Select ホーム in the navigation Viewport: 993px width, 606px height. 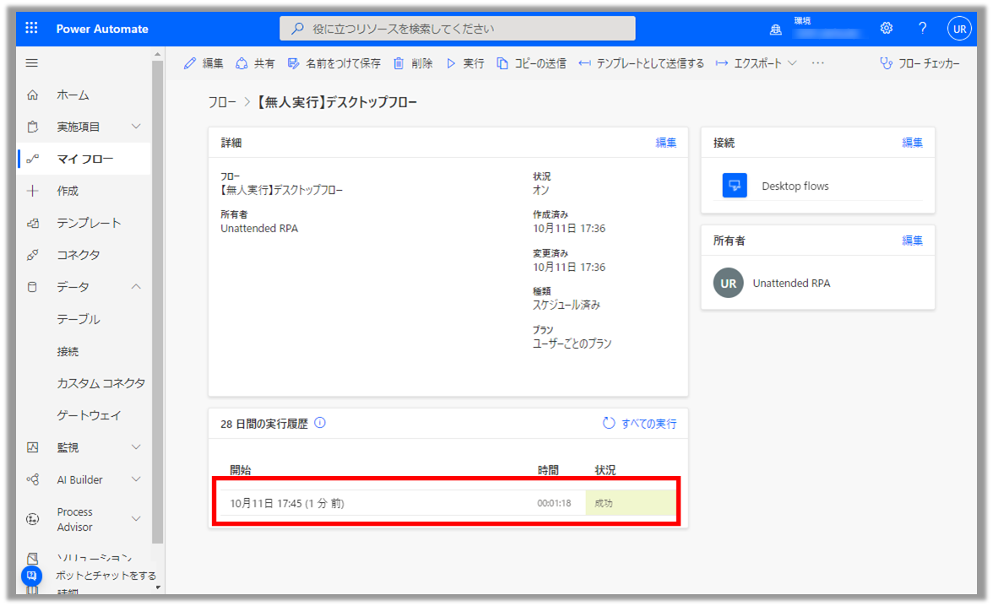tap(73, 95)
